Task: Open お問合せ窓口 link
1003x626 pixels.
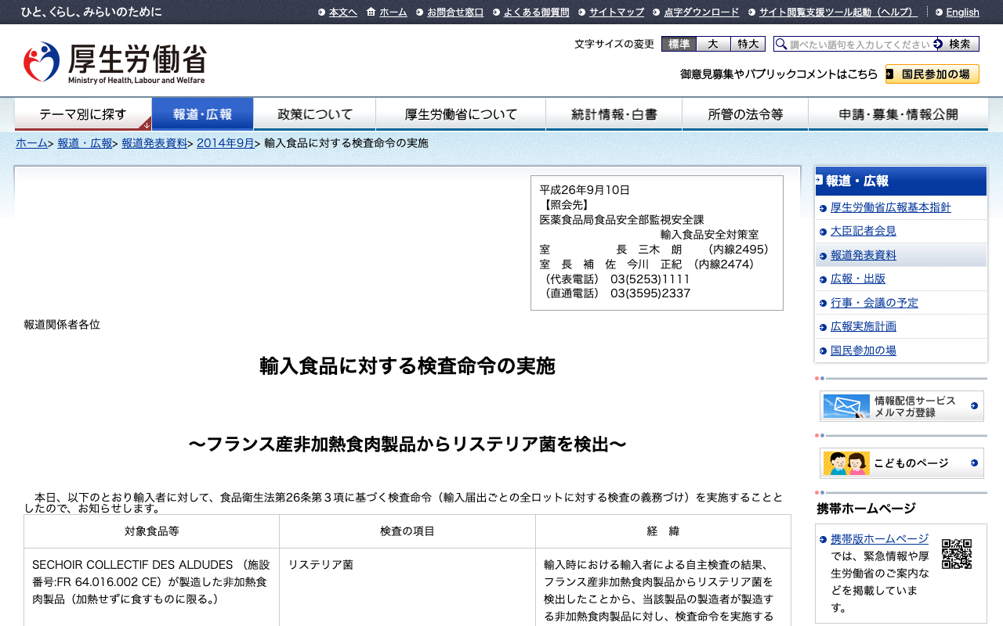Action: coord(455,12)
